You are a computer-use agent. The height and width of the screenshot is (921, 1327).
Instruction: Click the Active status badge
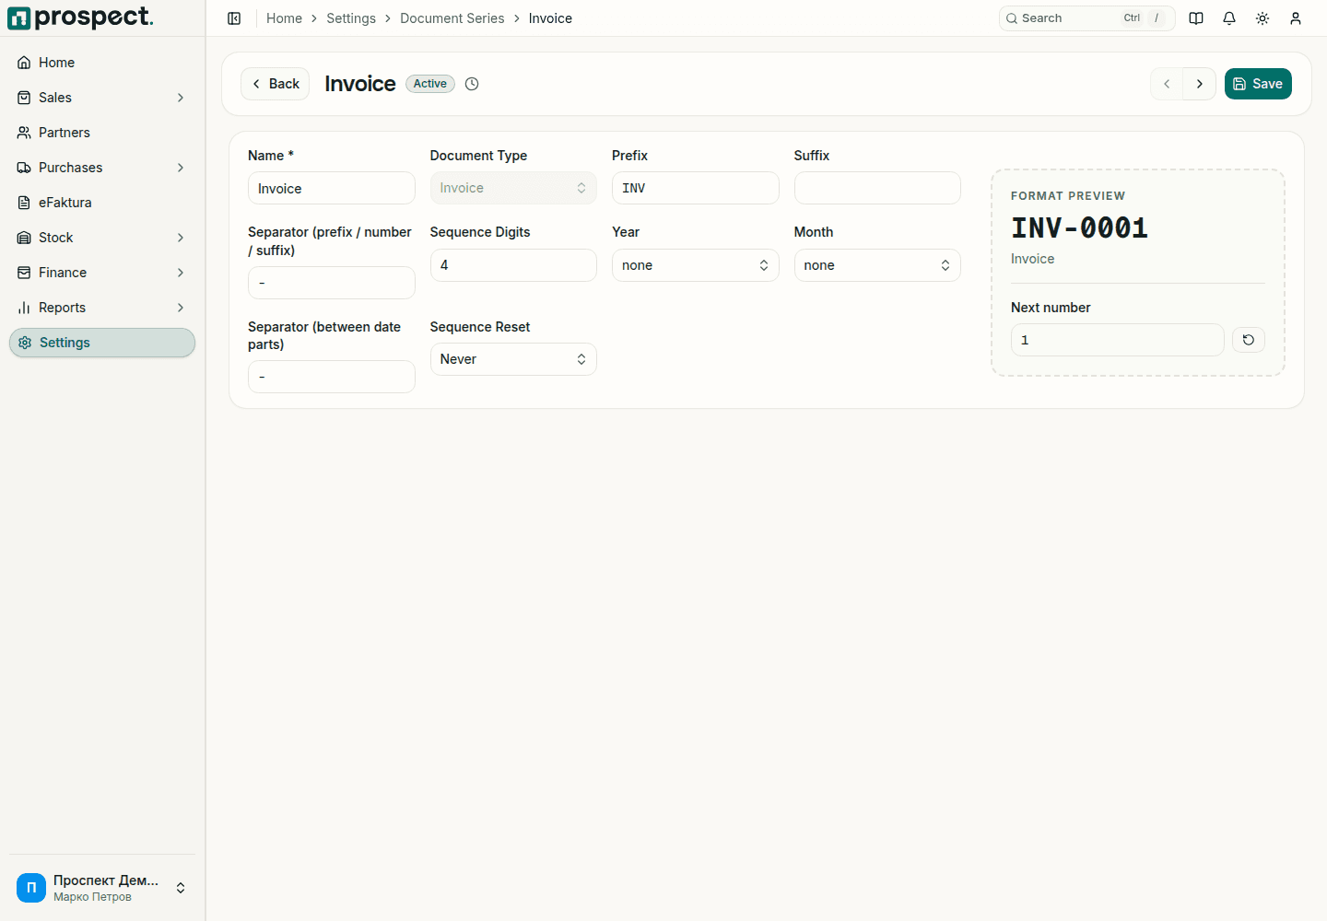[x=430, y=84]
